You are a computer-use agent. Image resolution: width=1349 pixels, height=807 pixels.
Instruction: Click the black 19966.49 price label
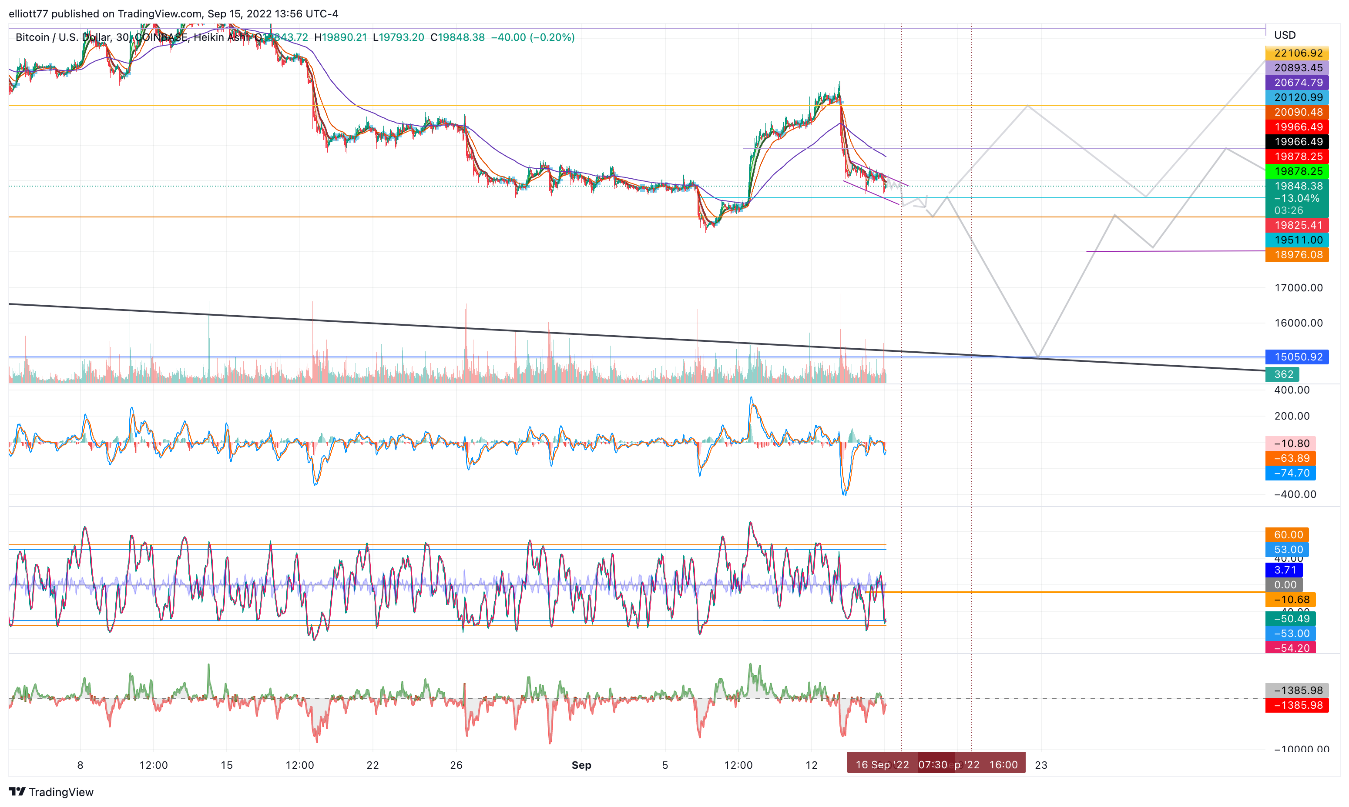coord(1297,141)
